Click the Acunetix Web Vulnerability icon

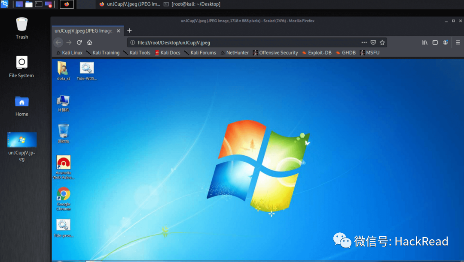pyautogui.click(x=63, y=167)
